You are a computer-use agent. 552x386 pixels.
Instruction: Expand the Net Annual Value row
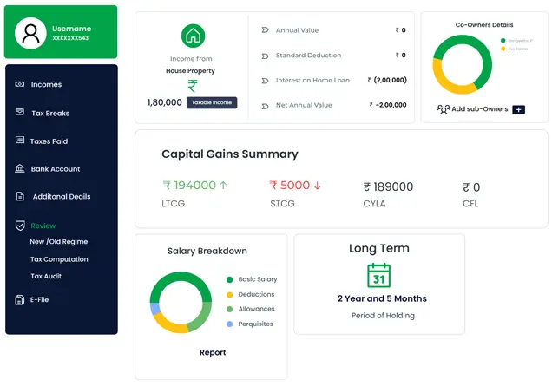264,105
